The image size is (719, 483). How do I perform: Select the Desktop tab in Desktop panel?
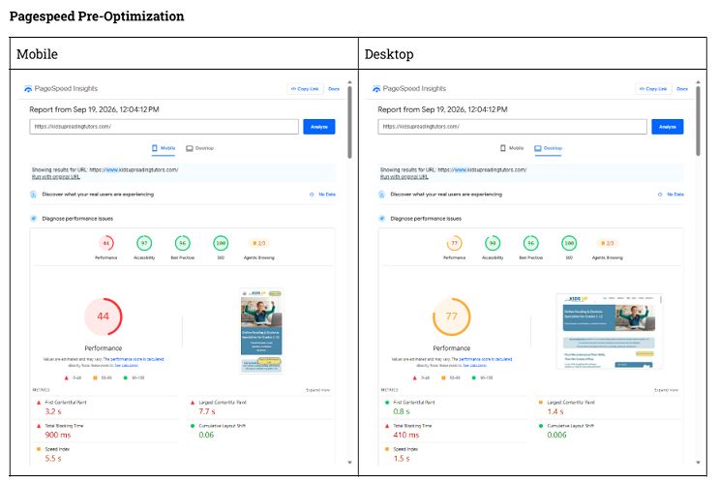pyautogui.click(x=548, y=148)
